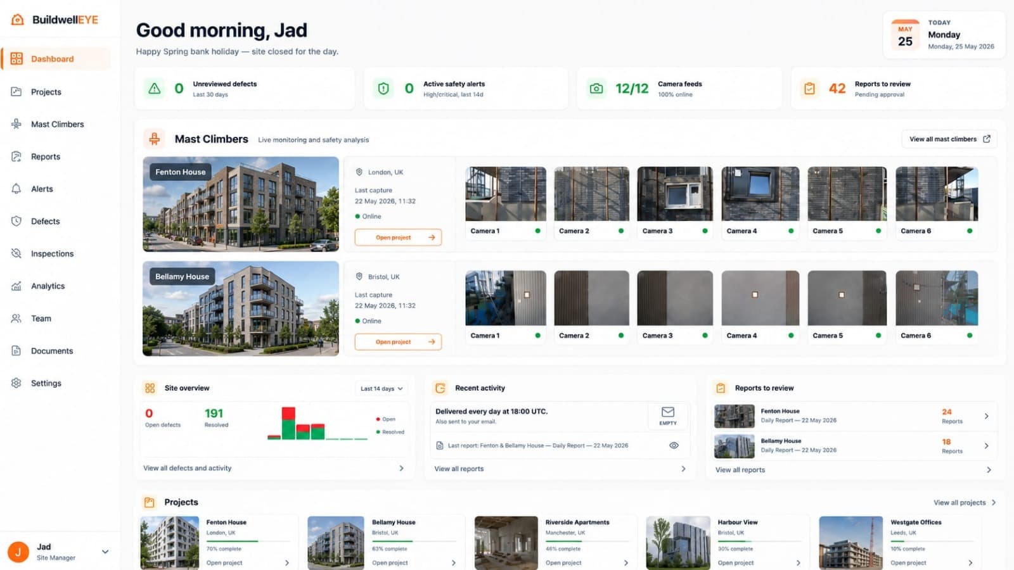Click Fenton House 70% complete progress bar
The height and width of the screenshot is (570, 1014).
click(248, 541)
